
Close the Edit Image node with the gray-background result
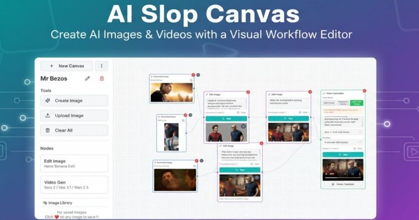pyautogui.click(x=248, y=92)
